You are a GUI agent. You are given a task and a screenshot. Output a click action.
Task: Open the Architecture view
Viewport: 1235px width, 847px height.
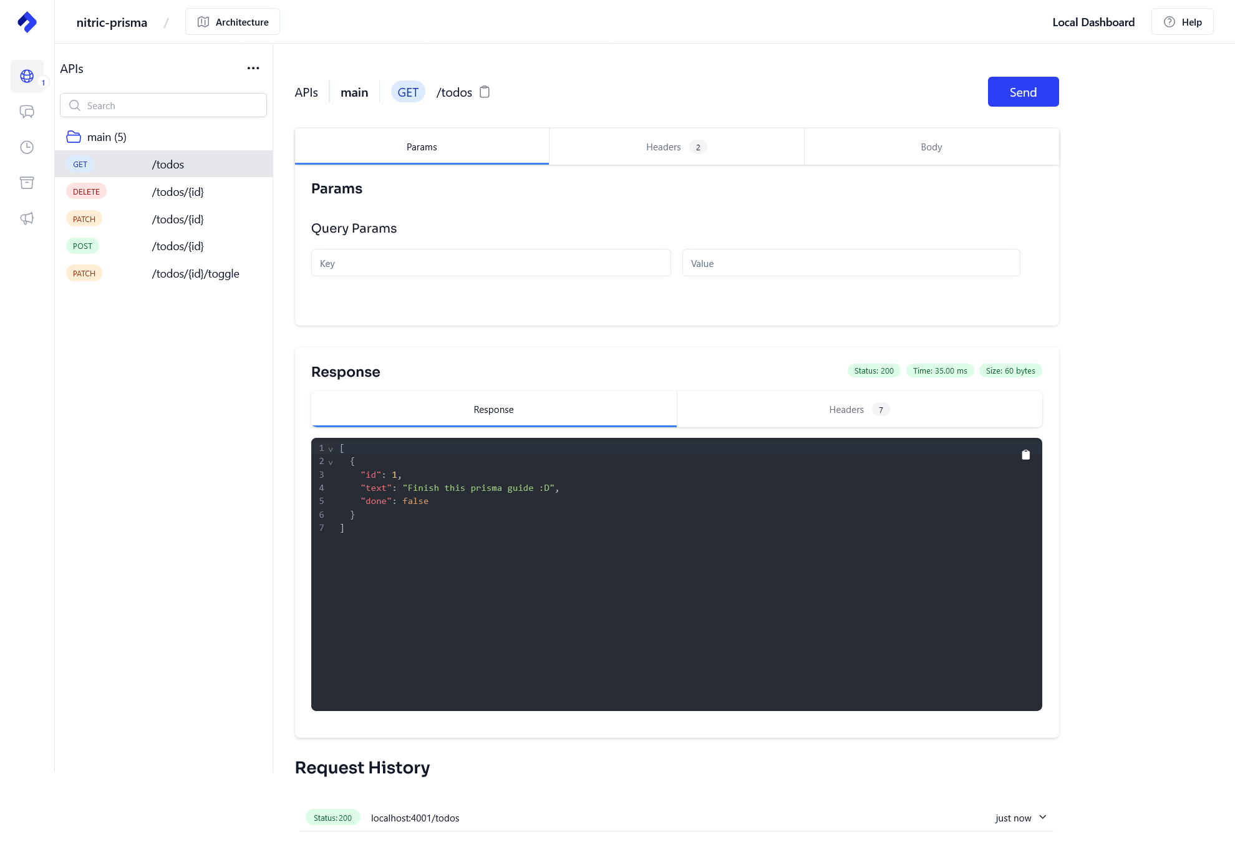pos(232,21)
